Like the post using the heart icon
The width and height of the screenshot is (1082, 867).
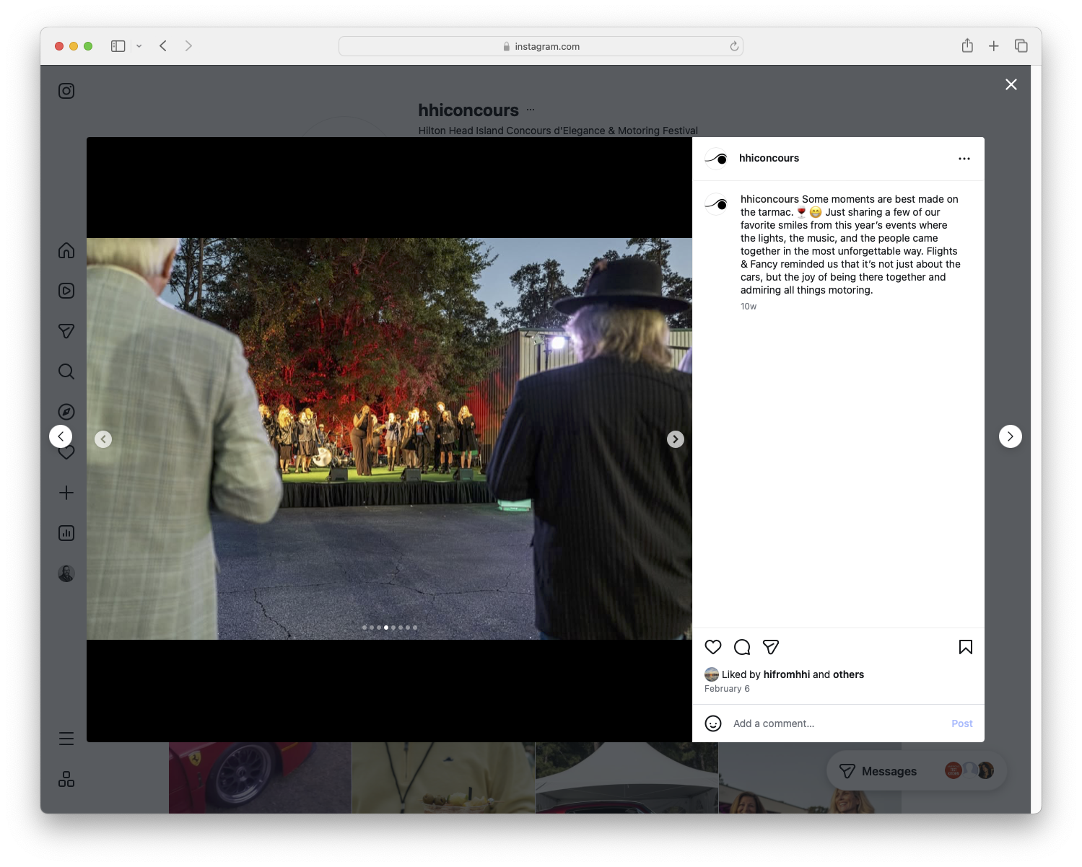coord(713,647)
